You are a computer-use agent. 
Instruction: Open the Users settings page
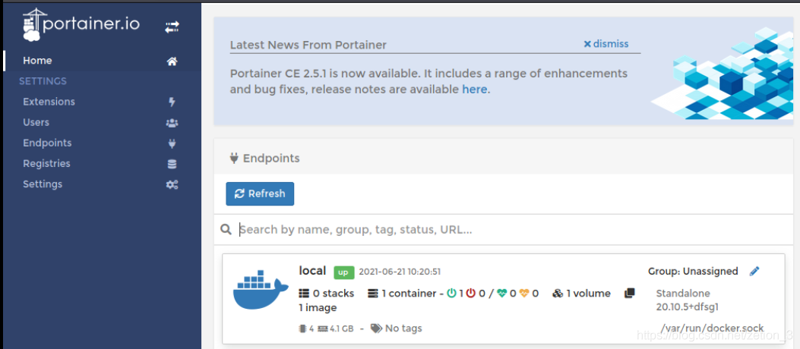click(x=36, y=122)
